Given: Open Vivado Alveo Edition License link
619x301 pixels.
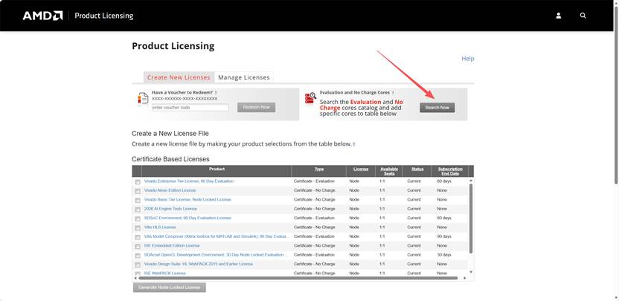Looking at the screenshot, I should click(170, 190).
